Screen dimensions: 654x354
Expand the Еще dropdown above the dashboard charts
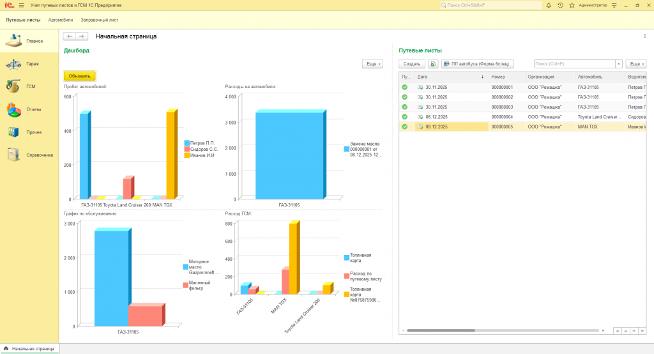(372, 64)
